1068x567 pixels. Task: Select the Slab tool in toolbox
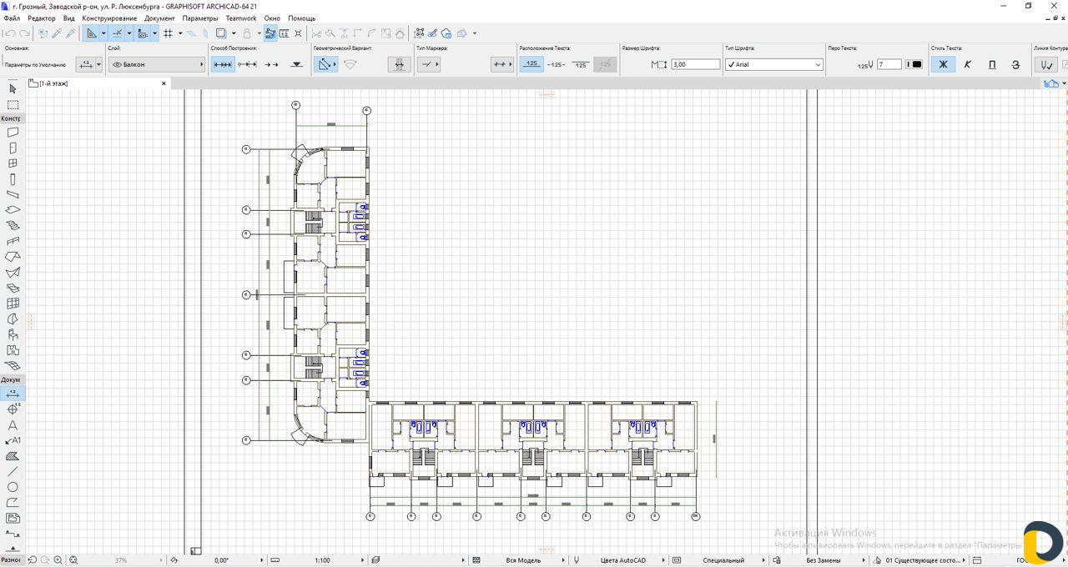pos(13,210)
